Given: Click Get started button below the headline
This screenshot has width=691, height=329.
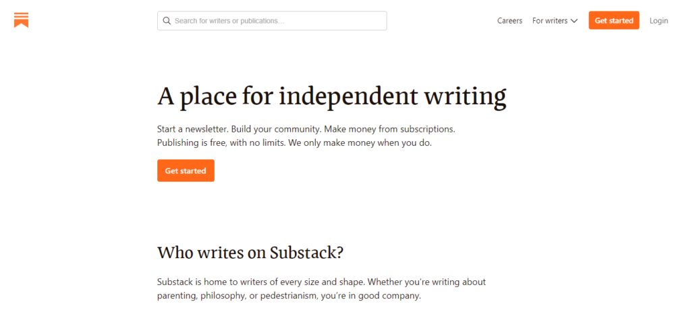Looking at the screenshot, I should point(186,171).
